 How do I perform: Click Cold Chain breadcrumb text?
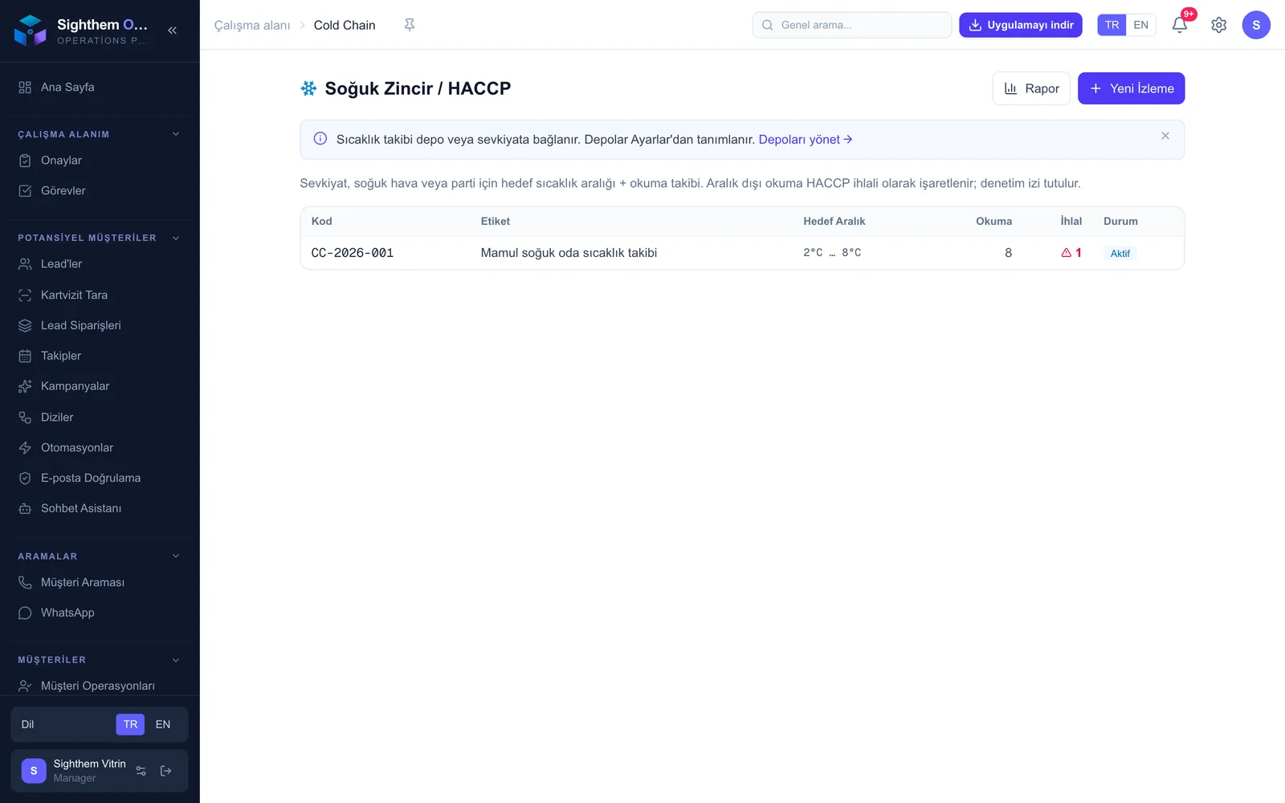coord(345,25)
